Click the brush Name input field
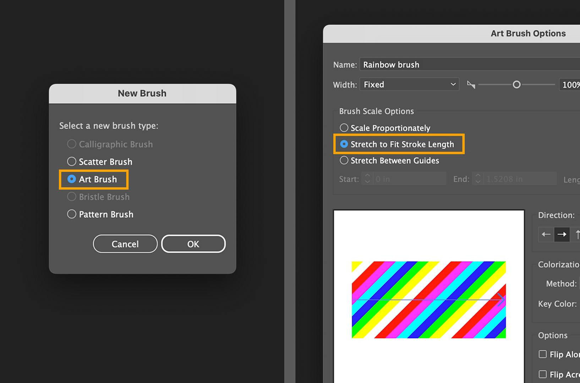Viewport: 580px width, 383px height. pyautogui.click(x=470, y=65)
